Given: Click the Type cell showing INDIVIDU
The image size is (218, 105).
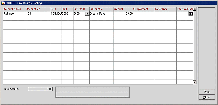Looking at the screenshot, I should tap(56, 14).
